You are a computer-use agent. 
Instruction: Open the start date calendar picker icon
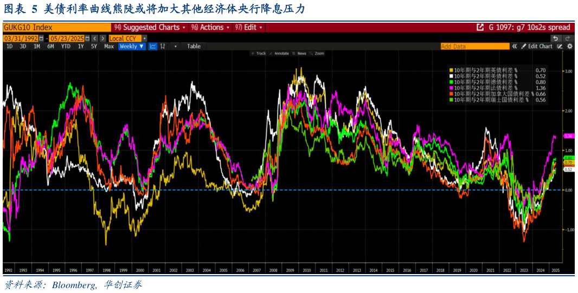(x=41, y=38)
